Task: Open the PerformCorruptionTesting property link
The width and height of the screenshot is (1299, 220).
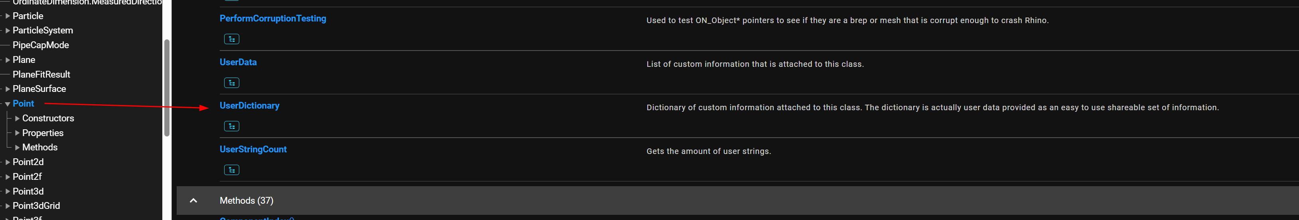Action: tap(273, 19)
